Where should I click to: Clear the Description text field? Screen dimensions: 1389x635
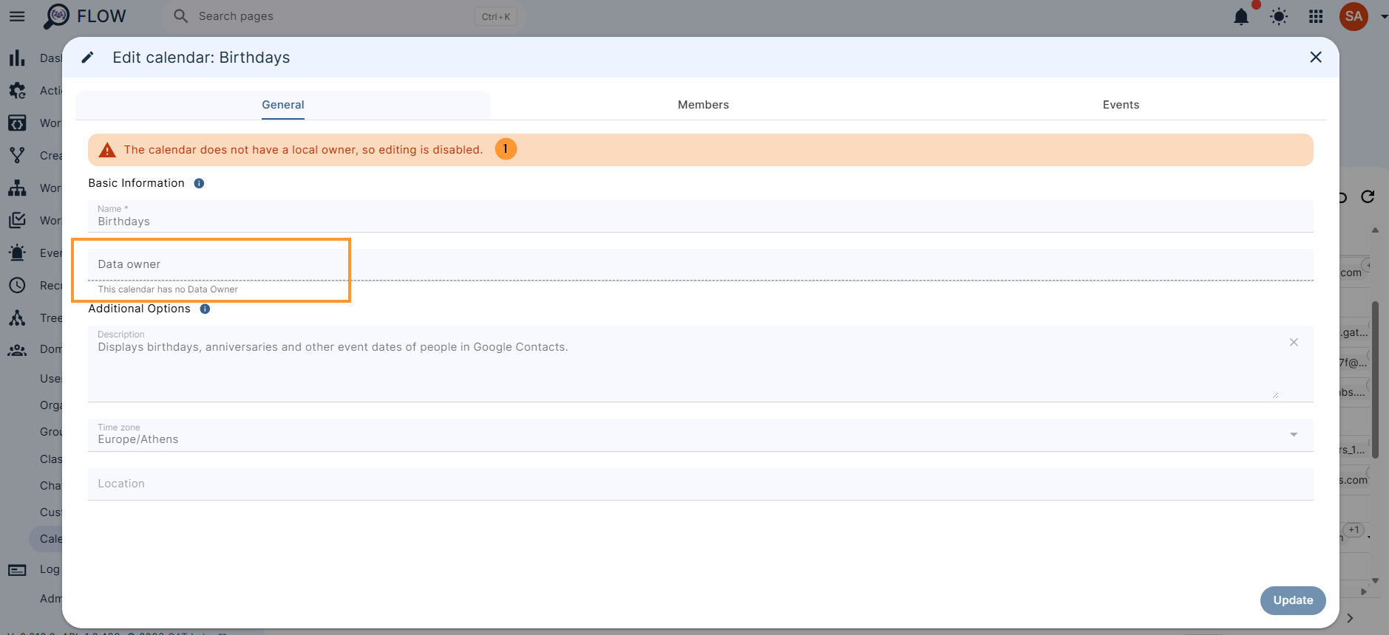click(x=1294, y=342)
